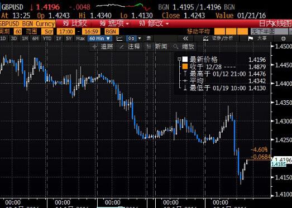Click the 1.4150 y-axis label
The image size is (292, 208).
point(283,177)
